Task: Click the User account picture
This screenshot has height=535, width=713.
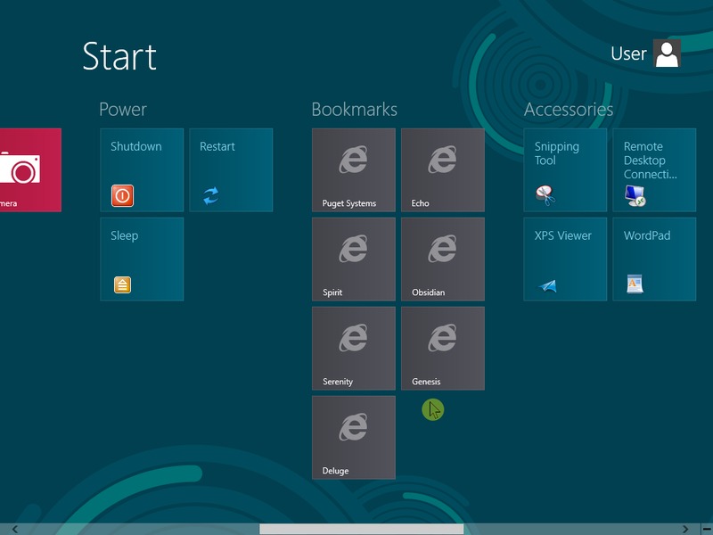Action: 667,53
